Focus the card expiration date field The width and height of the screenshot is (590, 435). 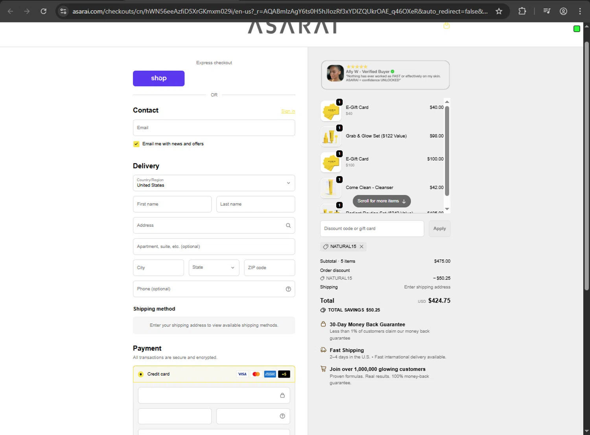[x=175, y=416]
